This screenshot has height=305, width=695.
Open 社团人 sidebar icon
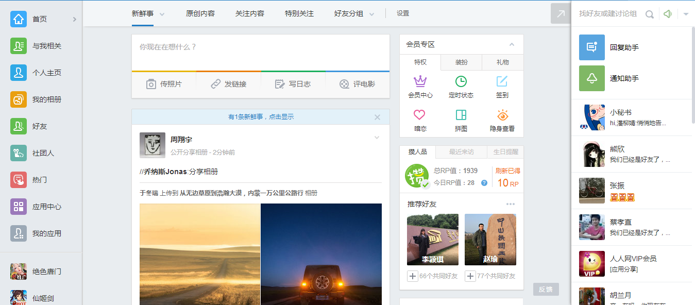pos(19,153)
